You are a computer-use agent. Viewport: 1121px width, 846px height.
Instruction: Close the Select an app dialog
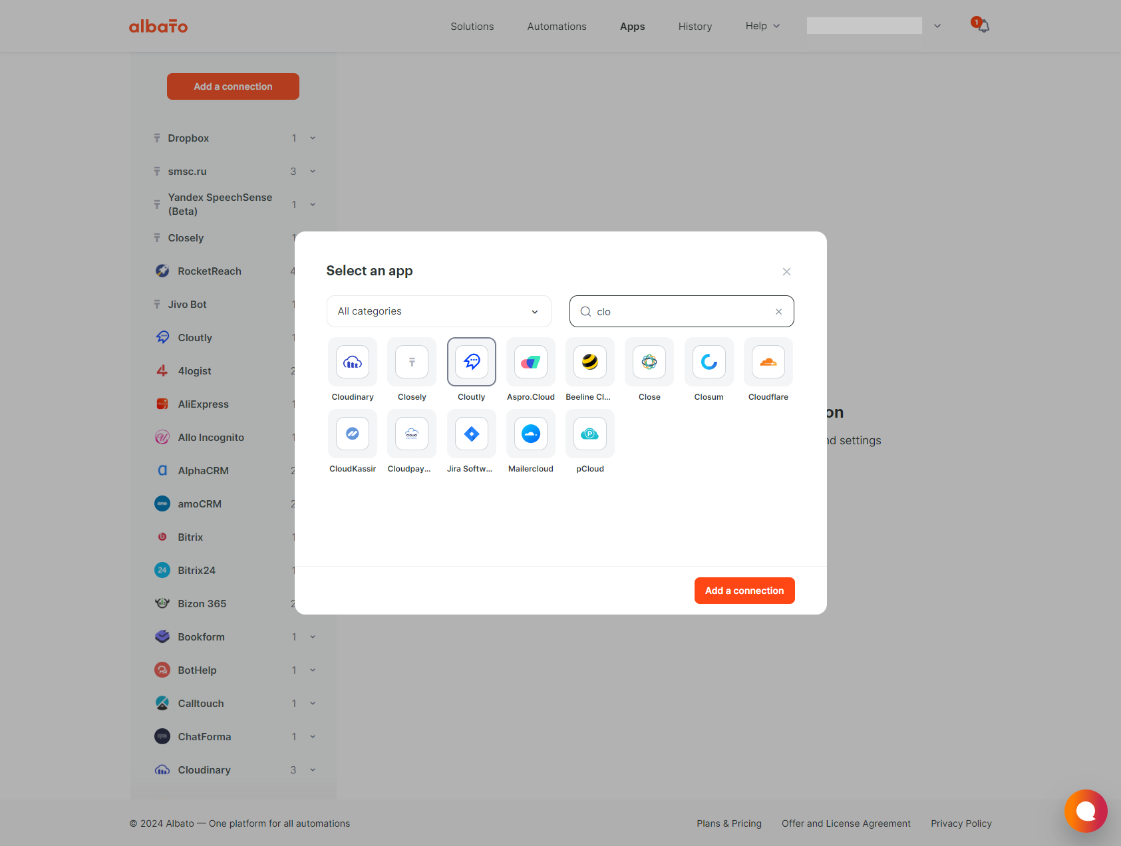coord(786,271)
